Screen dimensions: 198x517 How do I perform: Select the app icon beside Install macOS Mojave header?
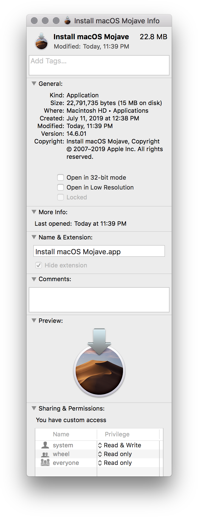click(41, 41)
